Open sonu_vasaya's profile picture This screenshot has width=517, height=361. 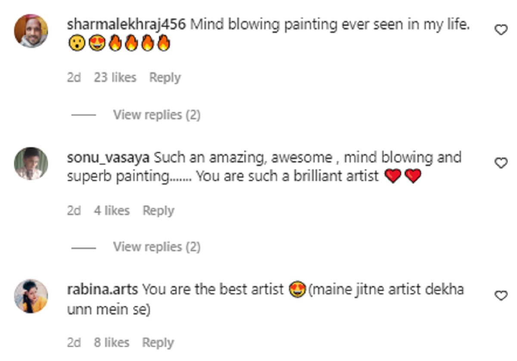31,163
